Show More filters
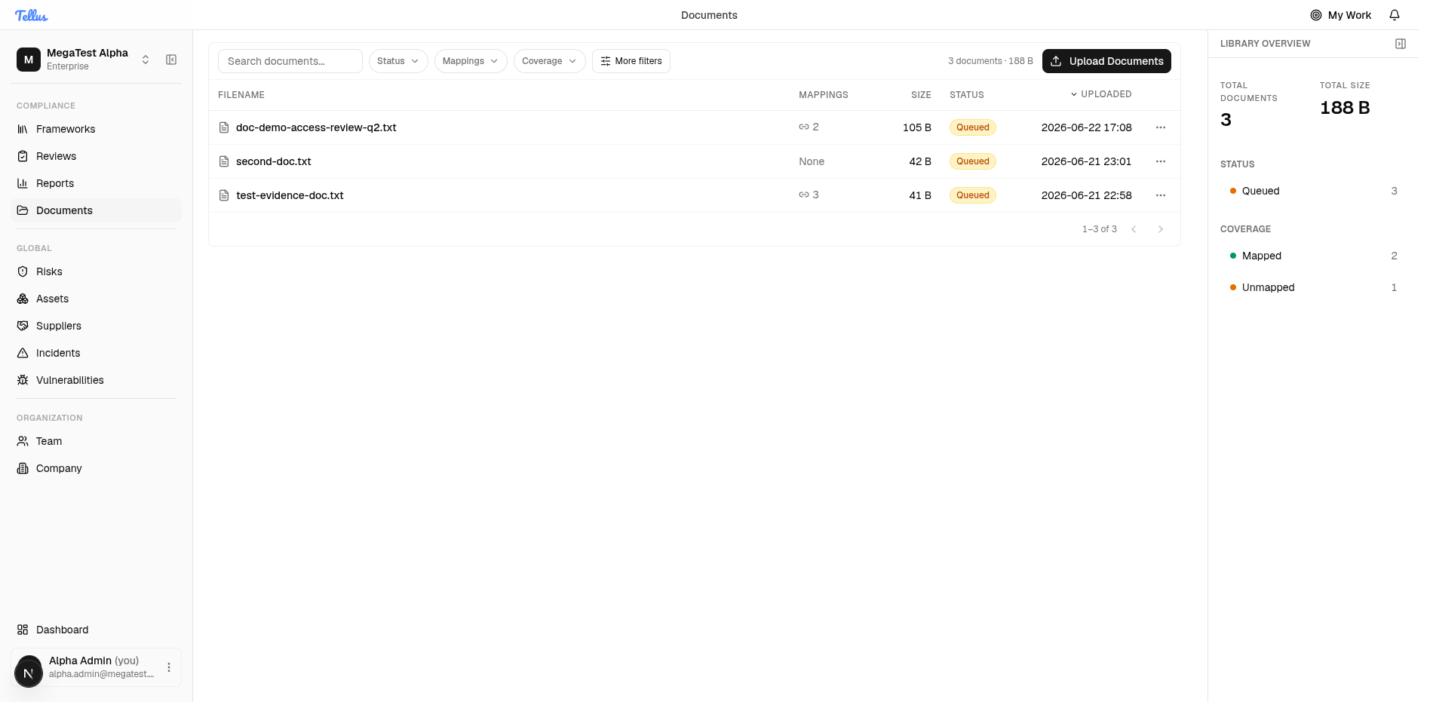 coord(631,61)
